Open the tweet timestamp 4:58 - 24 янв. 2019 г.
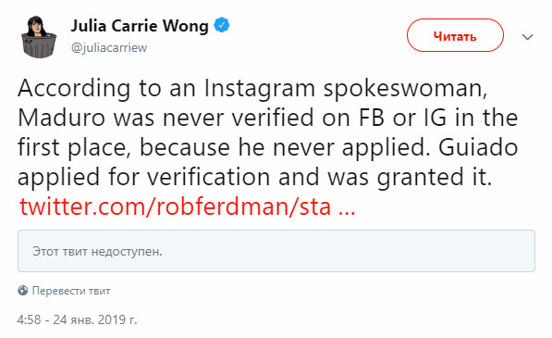 [77, 319]
